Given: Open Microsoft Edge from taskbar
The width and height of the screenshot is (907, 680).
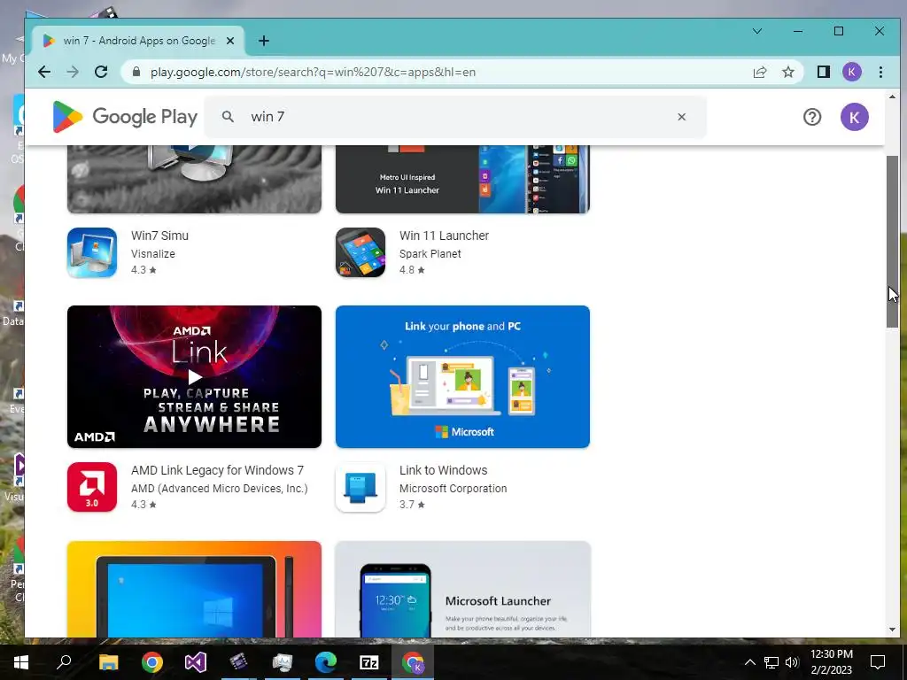Looking at the screenshot, I should point(326,662).
